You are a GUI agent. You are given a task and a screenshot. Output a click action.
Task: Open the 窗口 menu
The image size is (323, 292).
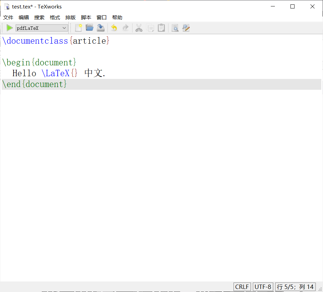click(x=102, y=18)
